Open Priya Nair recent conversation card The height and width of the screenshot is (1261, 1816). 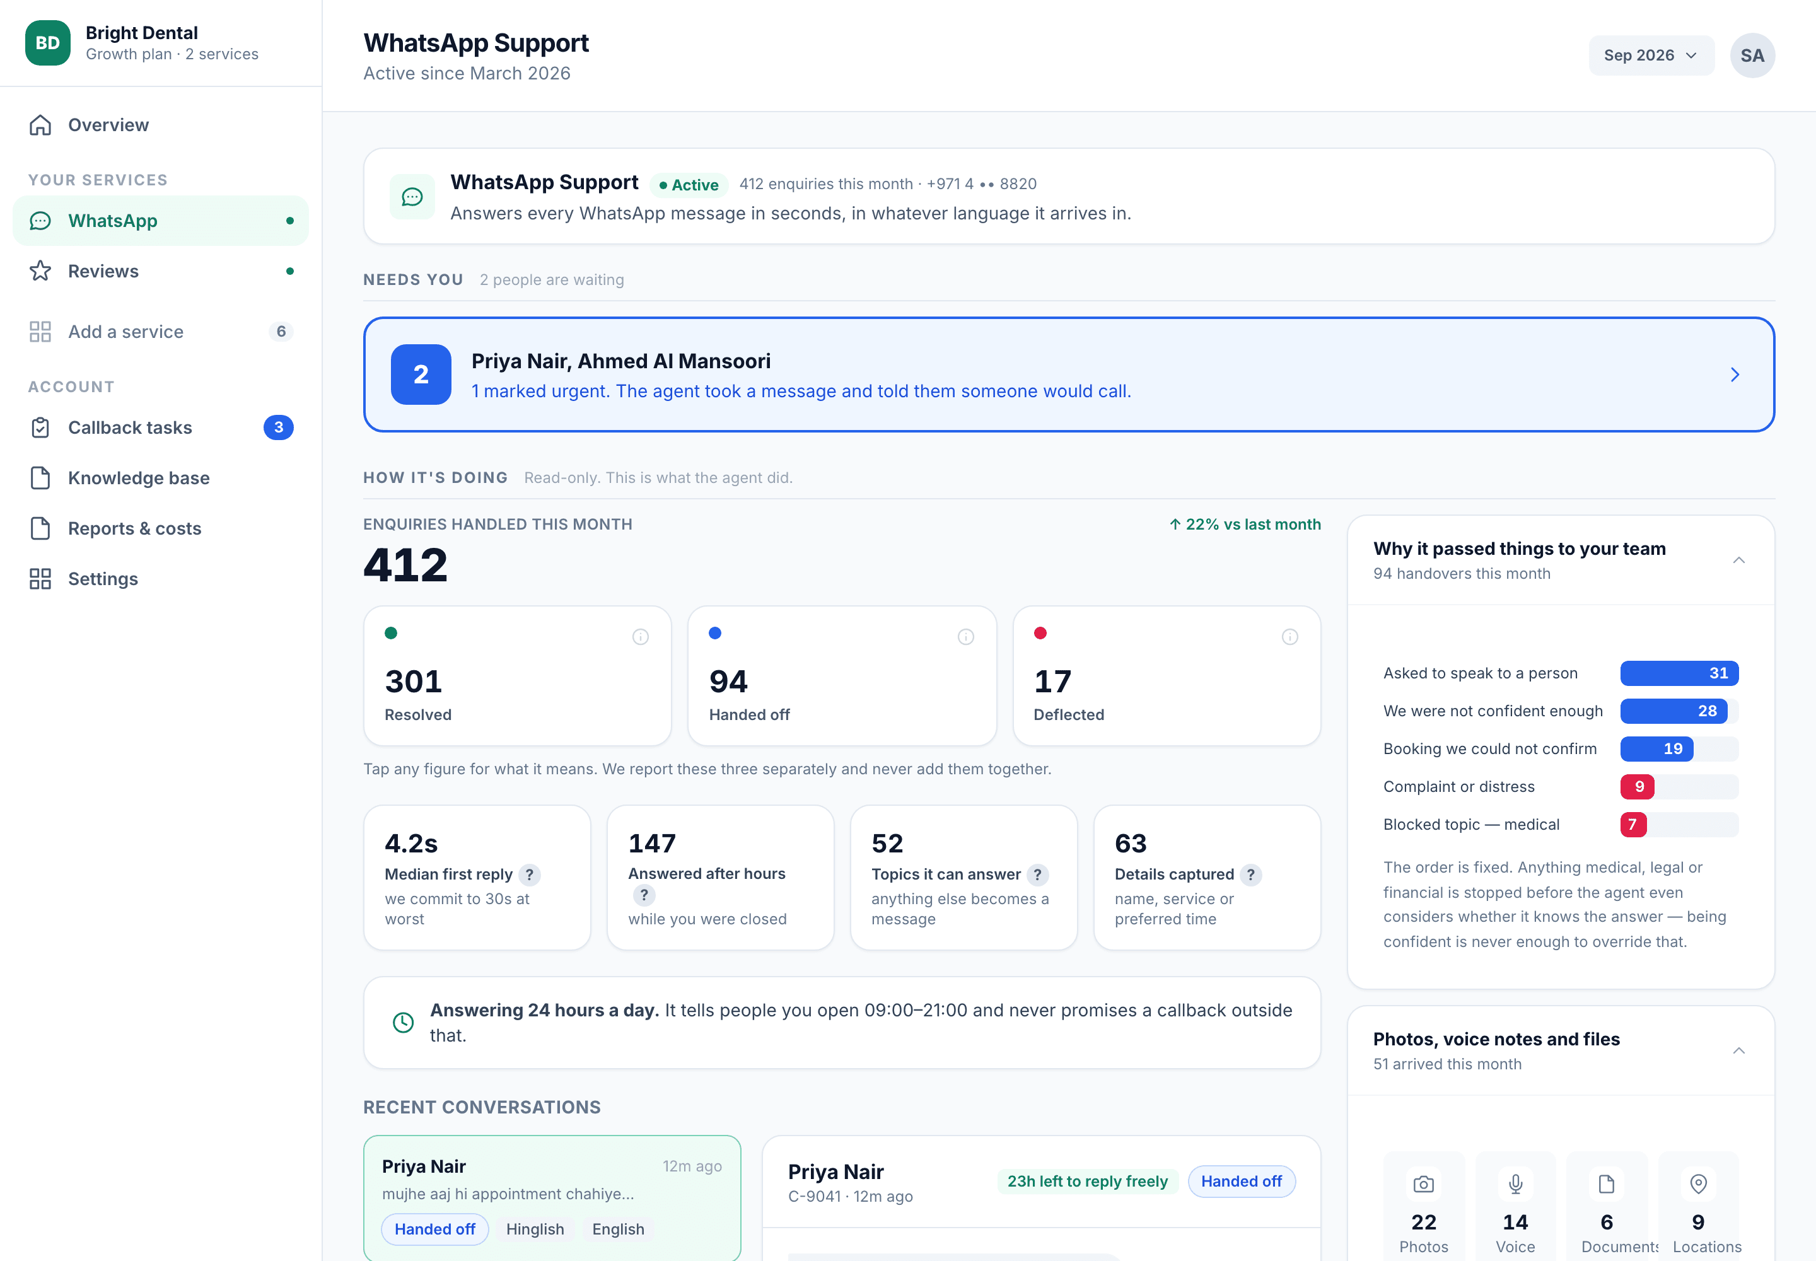click(552, 1198)
